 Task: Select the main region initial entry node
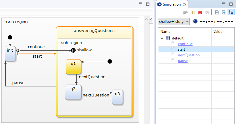[10, 37]
